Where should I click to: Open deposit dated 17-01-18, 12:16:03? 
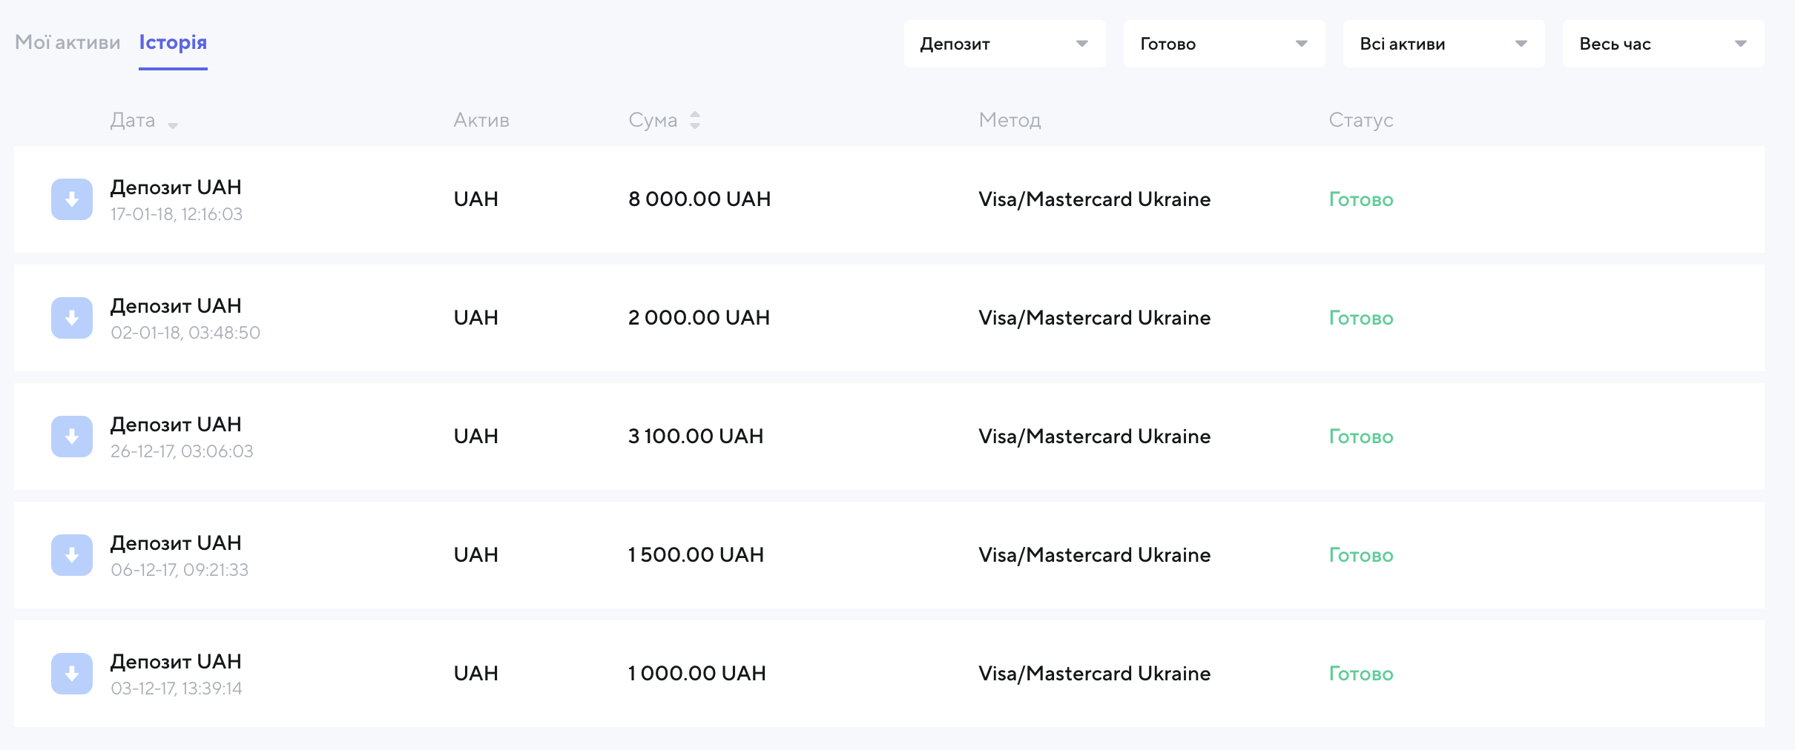pyautogui.click(x=177, y=200)
